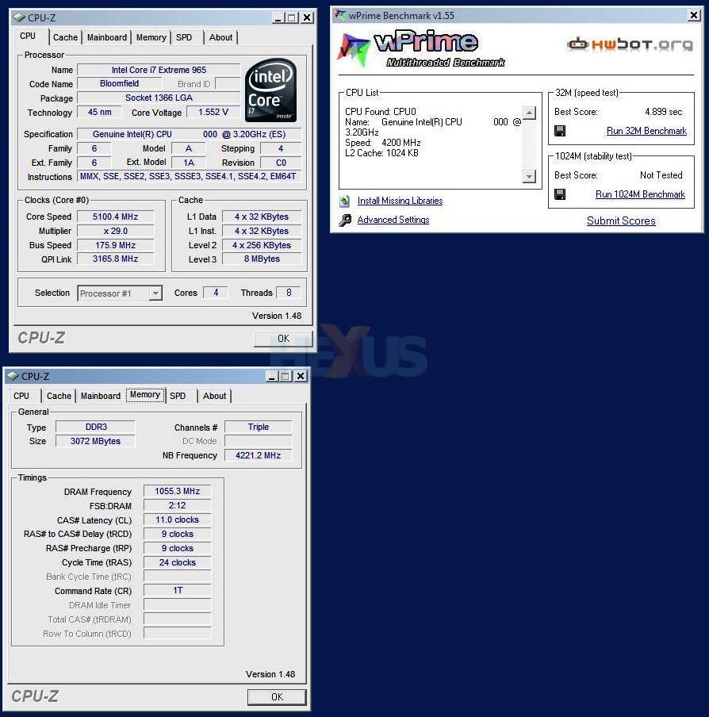The height and width of the screenshot is (717, 709).
Task: Run 32M Benchmark
Action: pos(646,131)
